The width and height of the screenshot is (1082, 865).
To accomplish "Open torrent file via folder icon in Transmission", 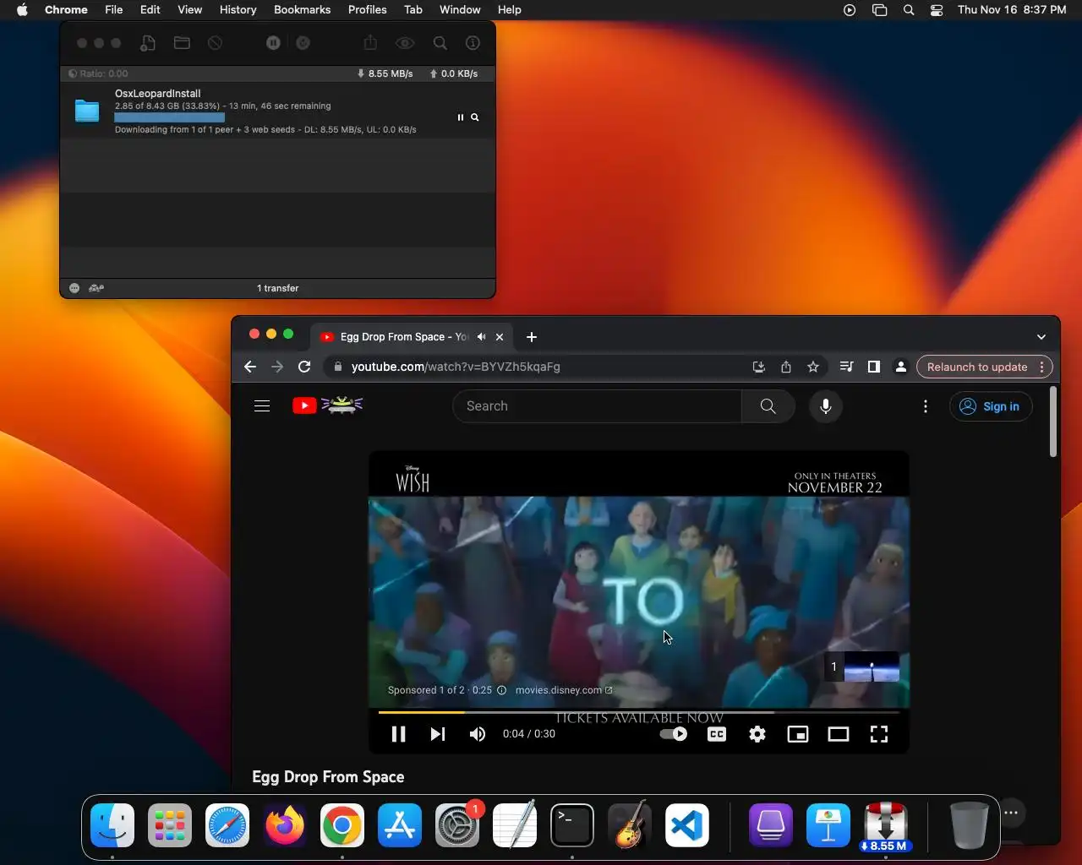I will click(182, 43).
